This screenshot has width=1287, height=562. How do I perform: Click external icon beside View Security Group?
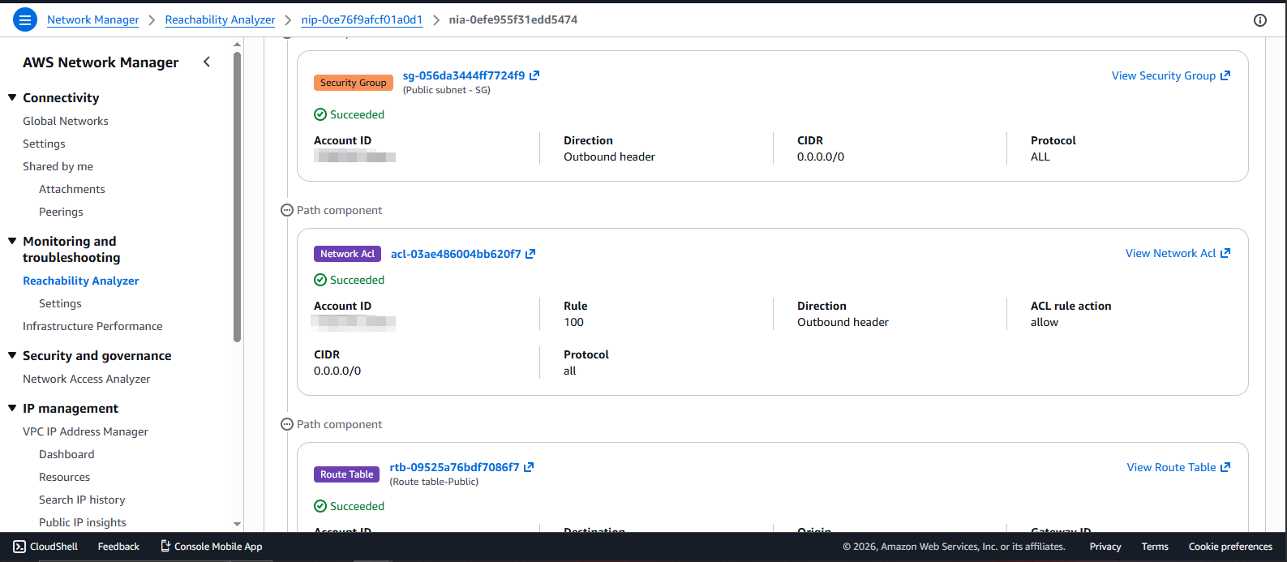(x=1225, y=75)
